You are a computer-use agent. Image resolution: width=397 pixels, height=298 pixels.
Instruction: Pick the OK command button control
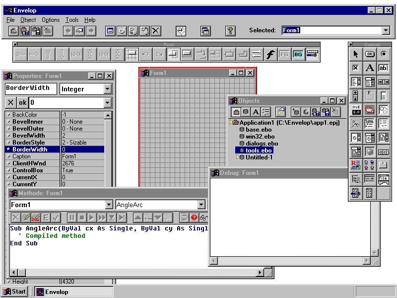coord(370,54)
